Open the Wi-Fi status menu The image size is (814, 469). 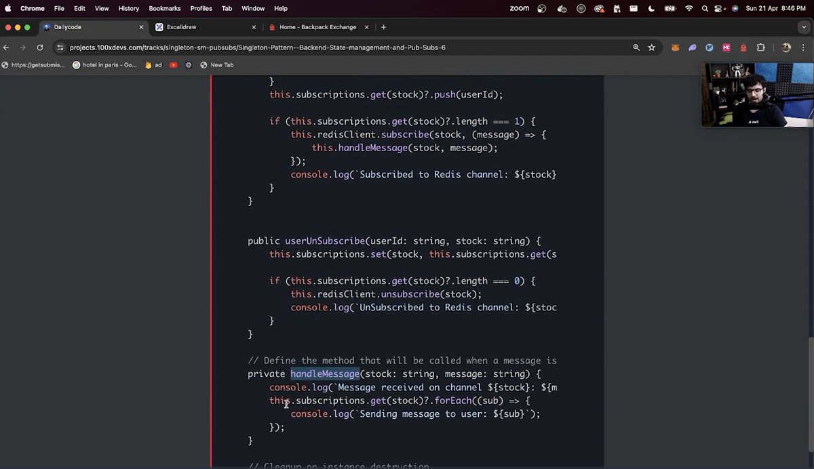689,8
